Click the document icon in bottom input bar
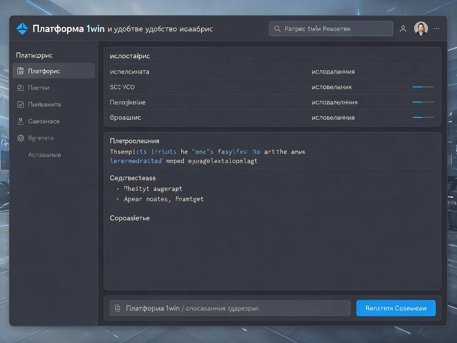457x343 pixels. pyautogui.click(x=118, y=308)
